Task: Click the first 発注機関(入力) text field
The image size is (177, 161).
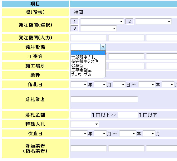Action: [89, 38]
